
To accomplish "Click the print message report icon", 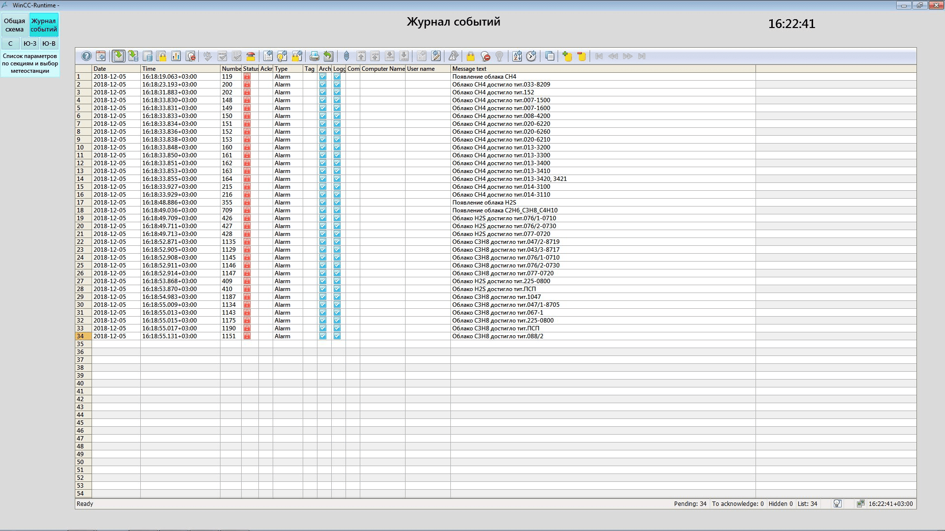I will coord(314,56).
